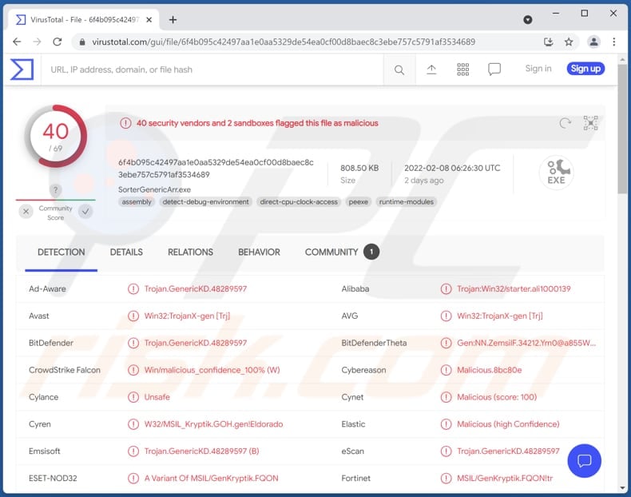Open the file upload icon
The image size is (631, 497).
click(431, 70)
